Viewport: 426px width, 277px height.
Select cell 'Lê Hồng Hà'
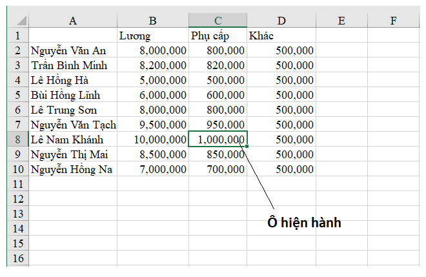click(73, 80)
